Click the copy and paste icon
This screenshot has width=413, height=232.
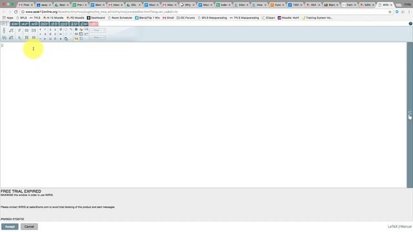[66, 39]
